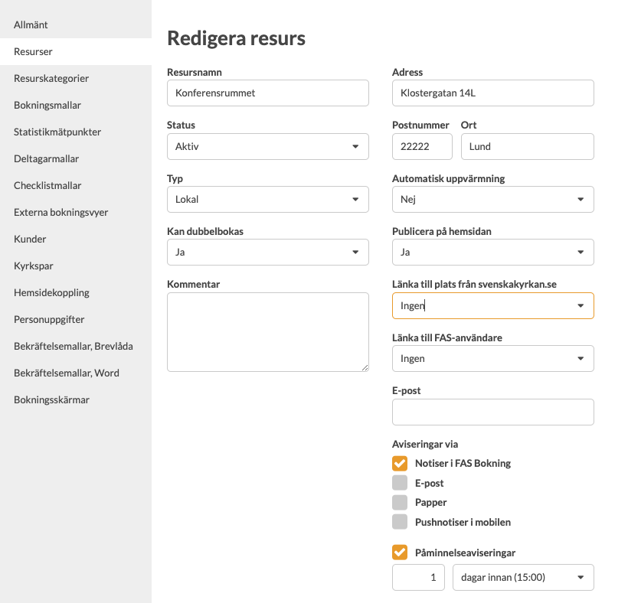Go to Personuppgifter
This screenshot has width=628, height=603.
76,320
